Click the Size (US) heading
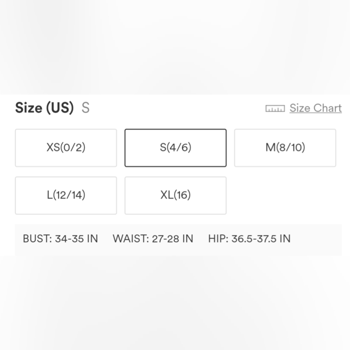The height and width of the screenshot is (350, 350). [44, 108]
